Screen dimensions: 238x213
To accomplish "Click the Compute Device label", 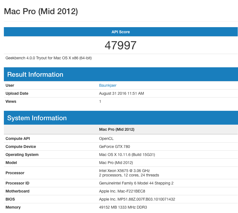I will coord(21,147).
